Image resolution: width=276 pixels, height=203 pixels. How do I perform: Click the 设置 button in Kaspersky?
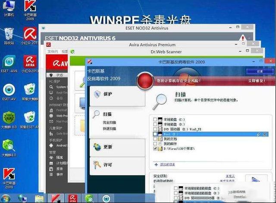[260, 71]
